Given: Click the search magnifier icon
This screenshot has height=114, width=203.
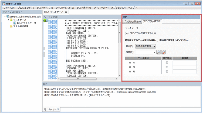Looking at the screenshot, I should 158,52.
